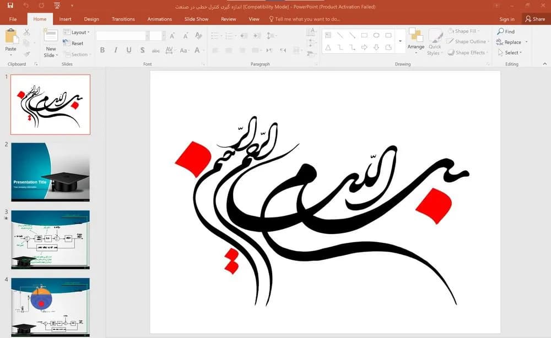Screen dimensions: 551x338
Task: Undo the last action in Quick Access Toolbar
Action: (x=26, y=6)
